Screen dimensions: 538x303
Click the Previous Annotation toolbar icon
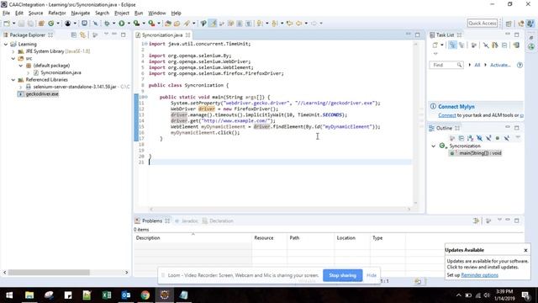275,24
